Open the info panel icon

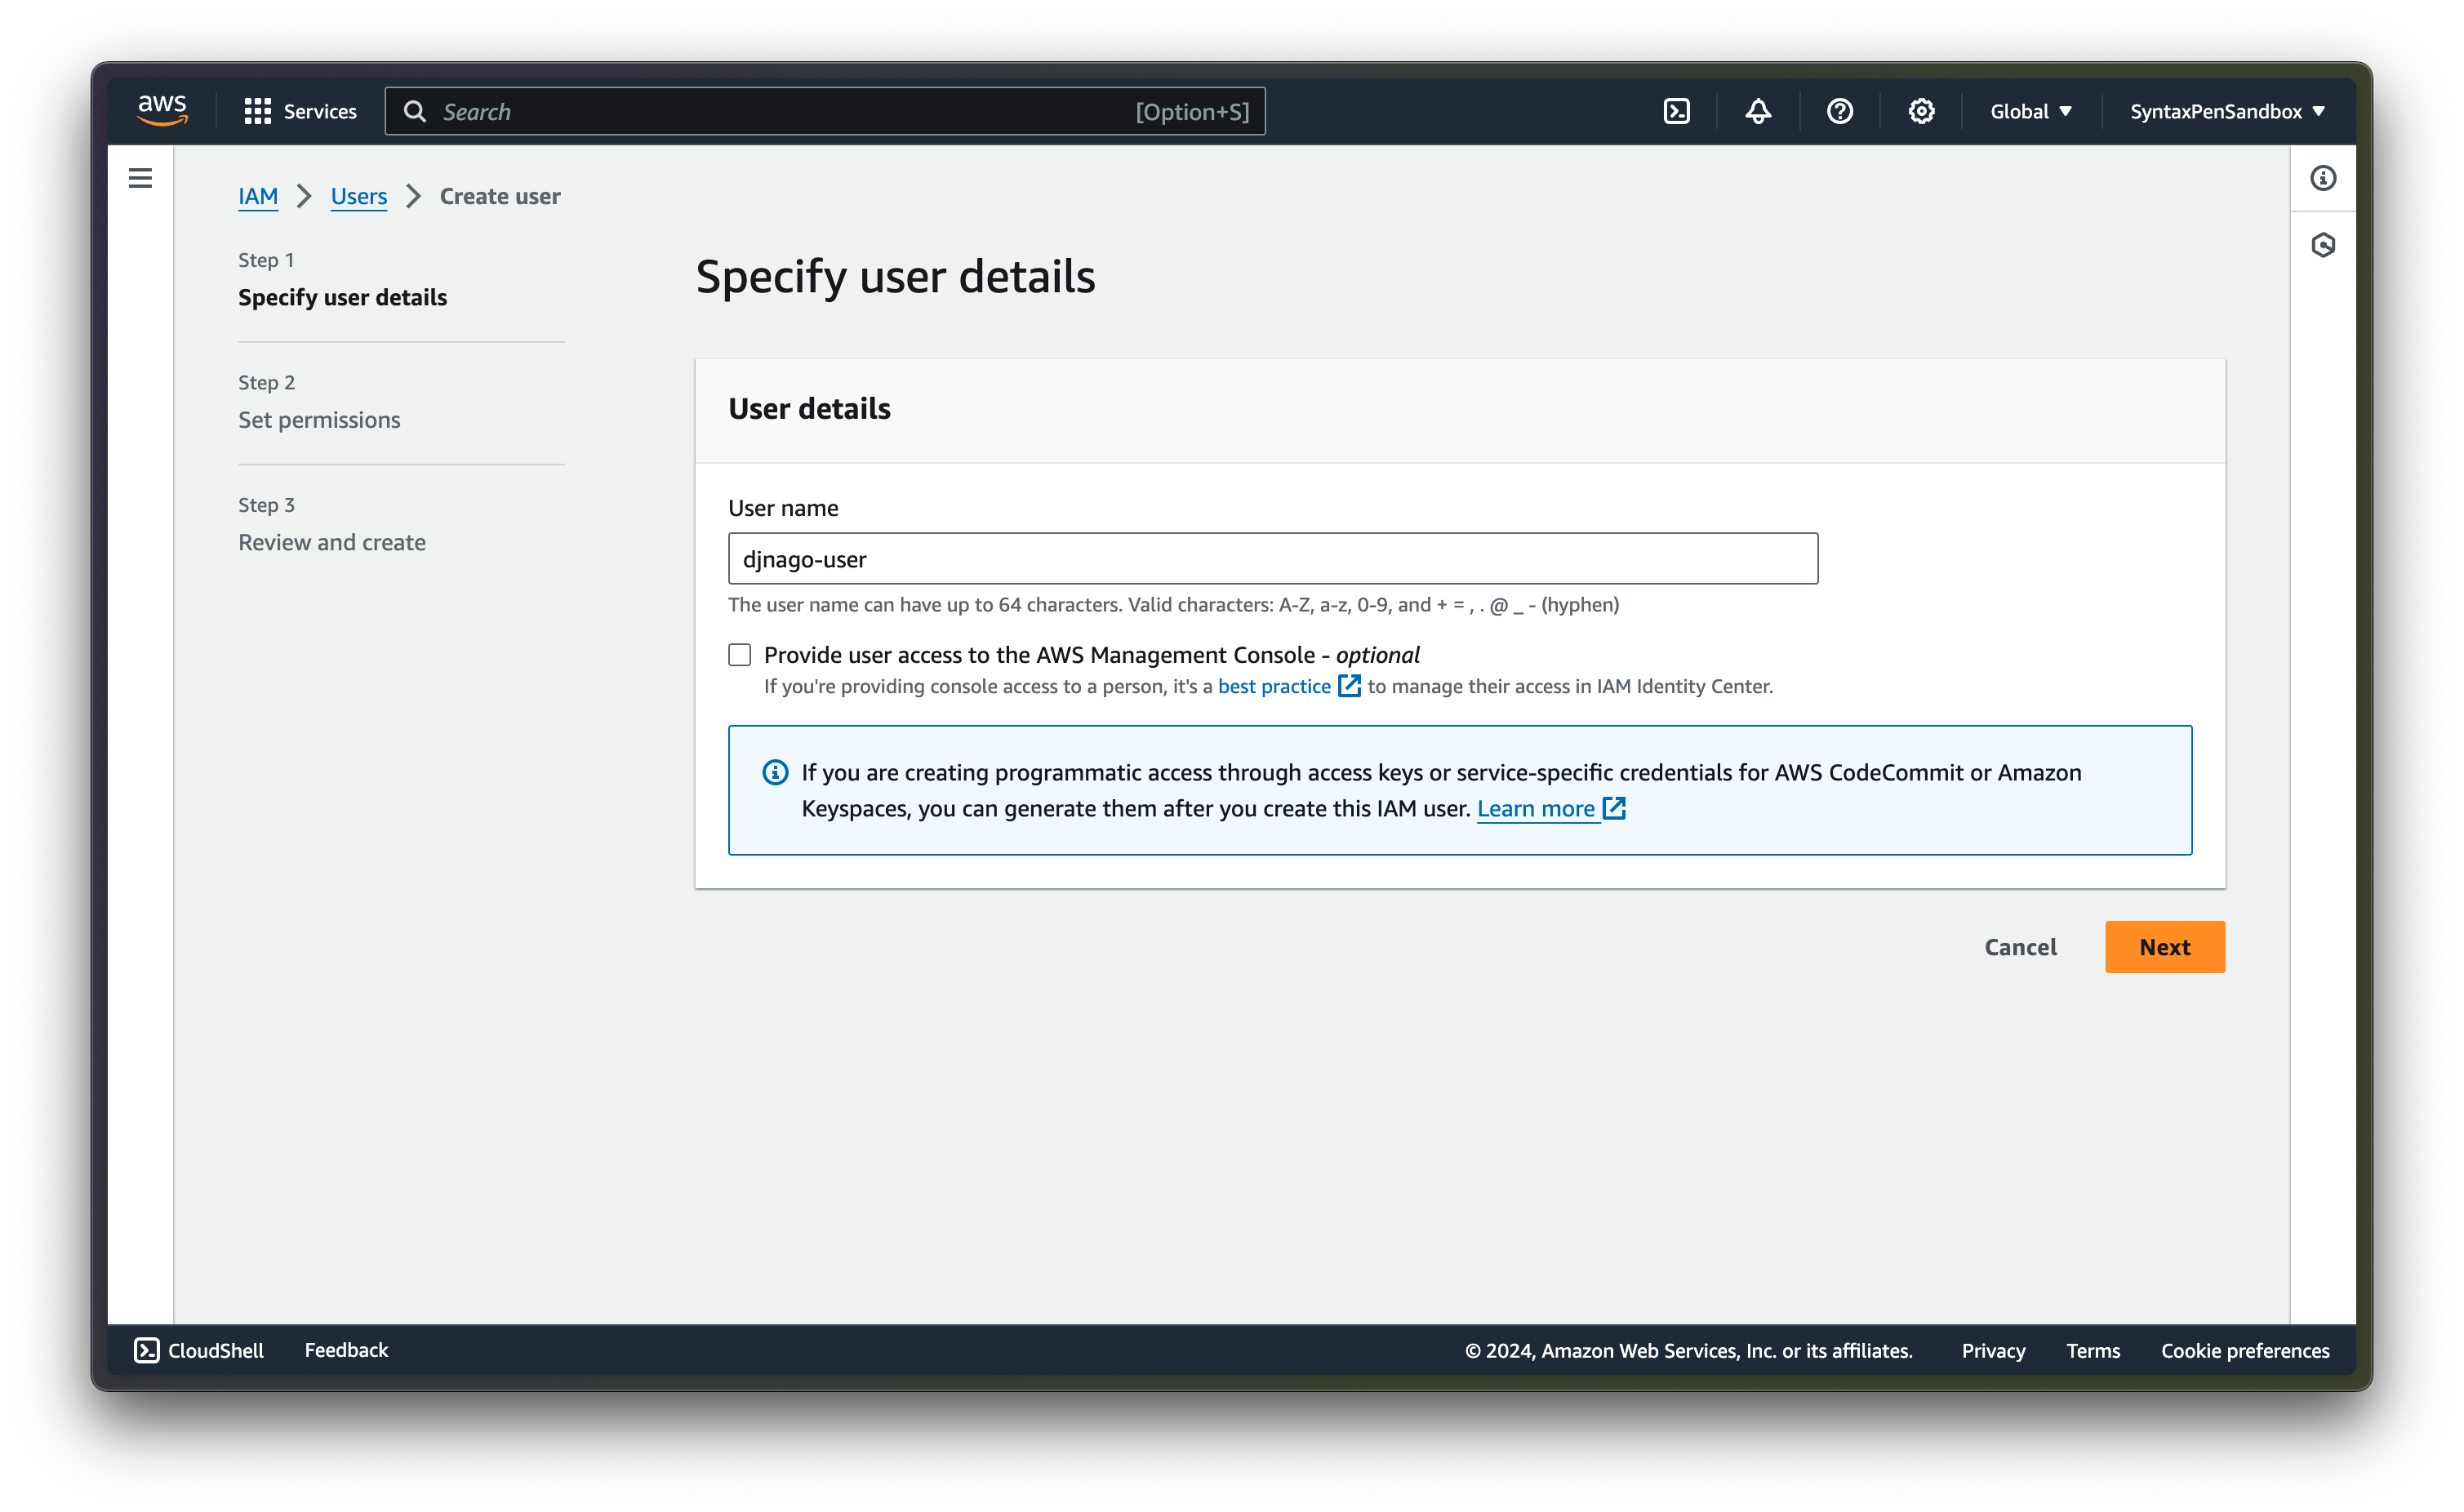click(x=2322, y=178)
